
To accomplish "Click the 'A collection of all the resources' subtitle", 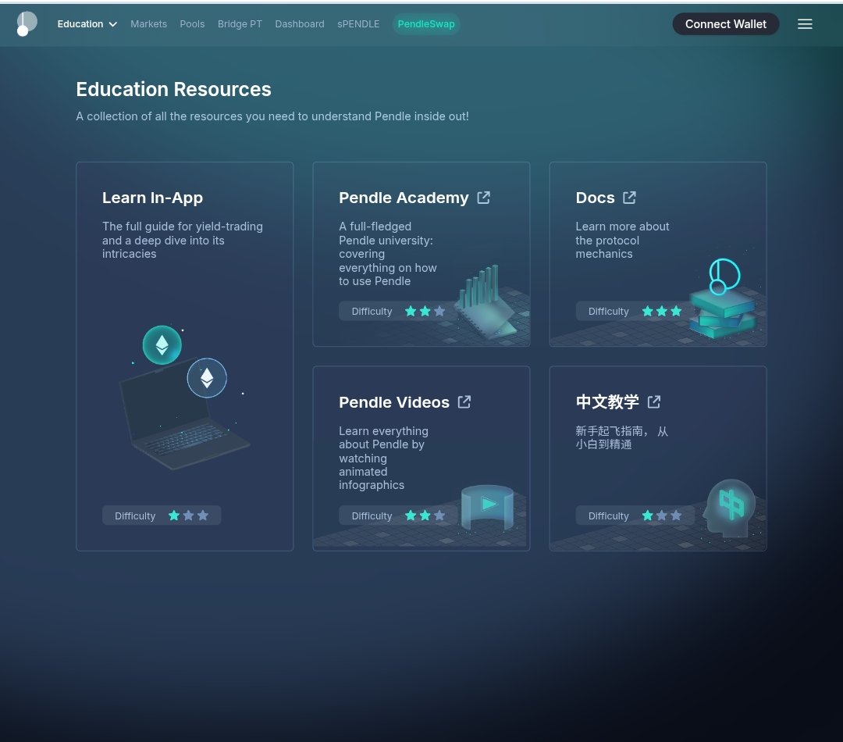I will [x=272, y=116].
